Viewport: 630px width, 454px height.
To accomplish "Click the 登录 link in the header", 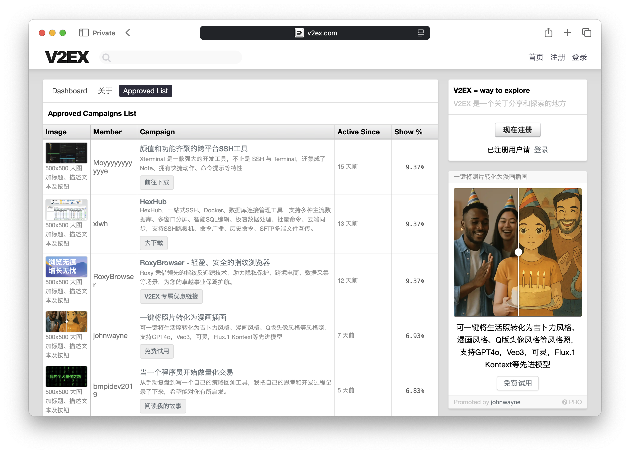I will point(579,57).
